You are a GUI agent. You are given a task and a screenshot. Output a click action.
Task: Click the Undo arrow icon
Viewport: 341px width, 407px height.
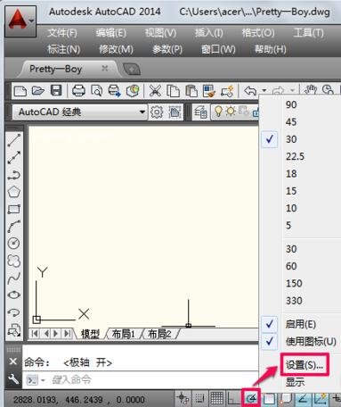pos(250,90)
